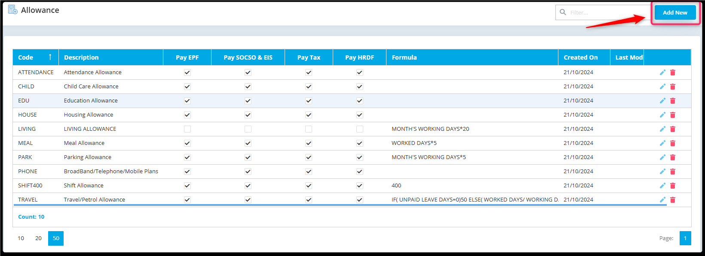Delete the LIVING allowance row
Viewport: 705px width, 256px height.
click(673, 129)
